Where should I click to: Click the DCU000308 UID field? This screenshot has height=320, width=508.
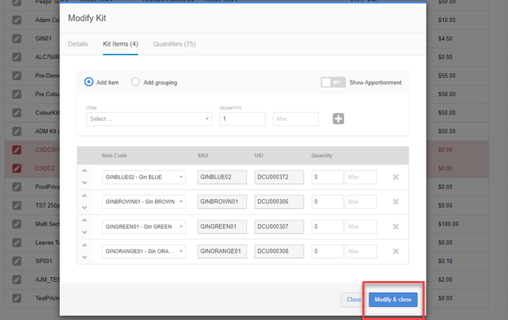(279, 251)
